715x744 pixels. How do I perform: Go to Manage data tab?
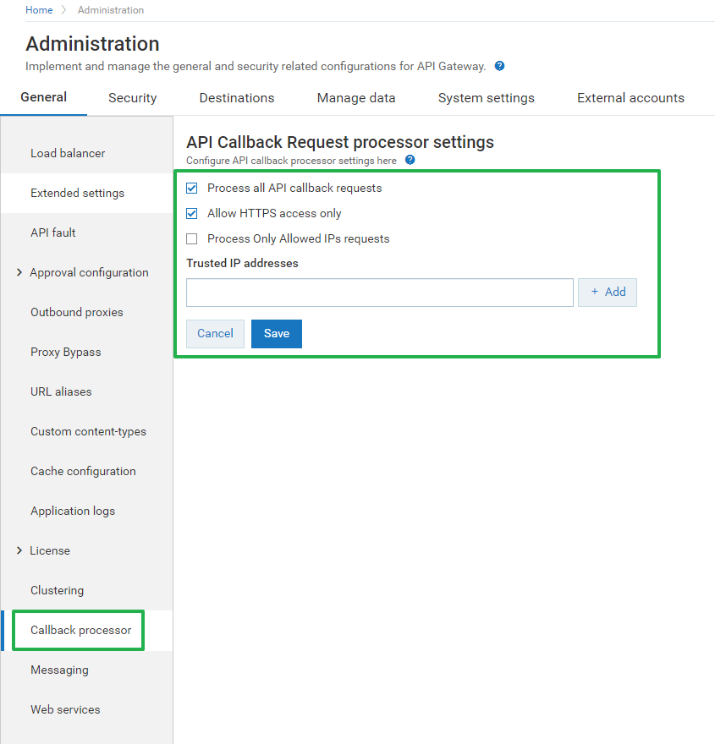coord(356,98)
